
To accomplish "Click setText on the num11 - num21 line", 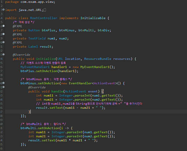I will [56, 108].
